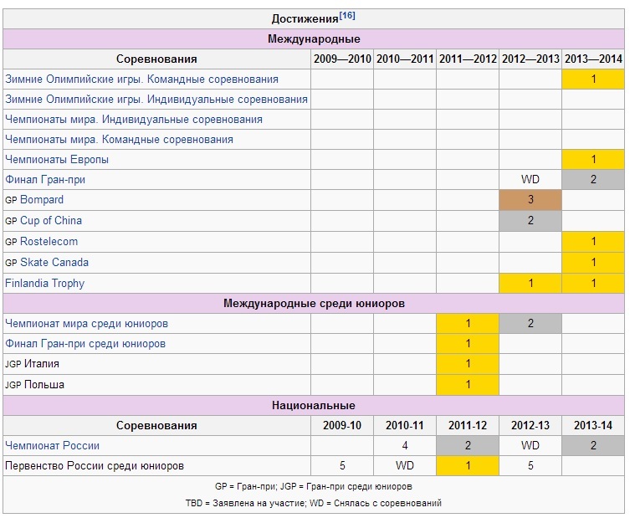Screen dimensions: 635x523
Task: Click the upper Соревнования column header
Action: 156,59
